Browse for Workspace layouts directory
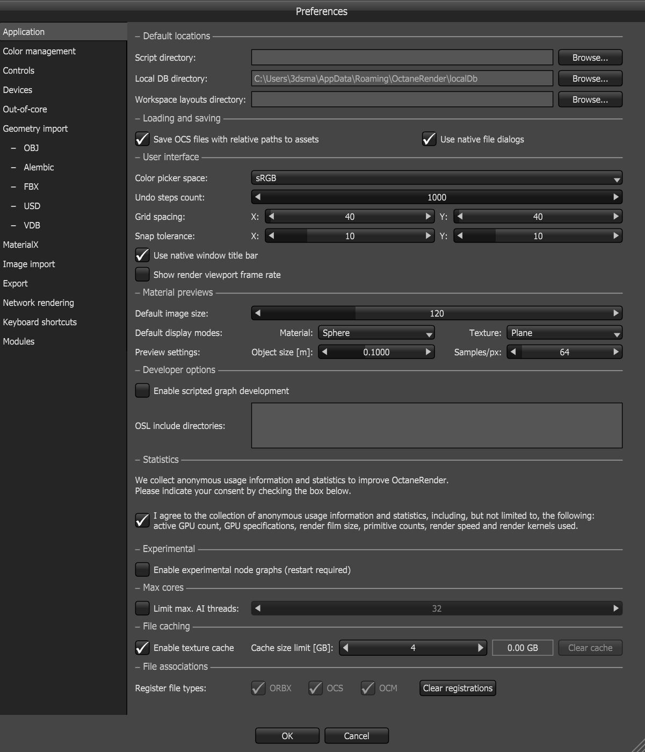This screenshot has height=752, width=645. coord(590,99)
